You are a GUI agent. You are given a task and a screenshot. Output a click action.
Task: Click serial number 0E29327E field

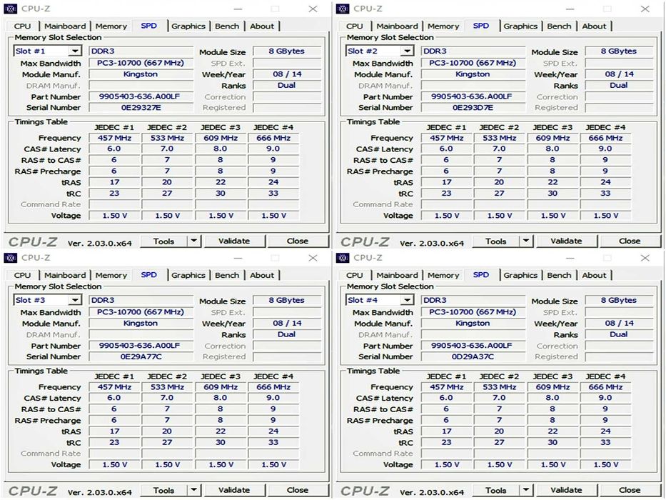[141, 108]
